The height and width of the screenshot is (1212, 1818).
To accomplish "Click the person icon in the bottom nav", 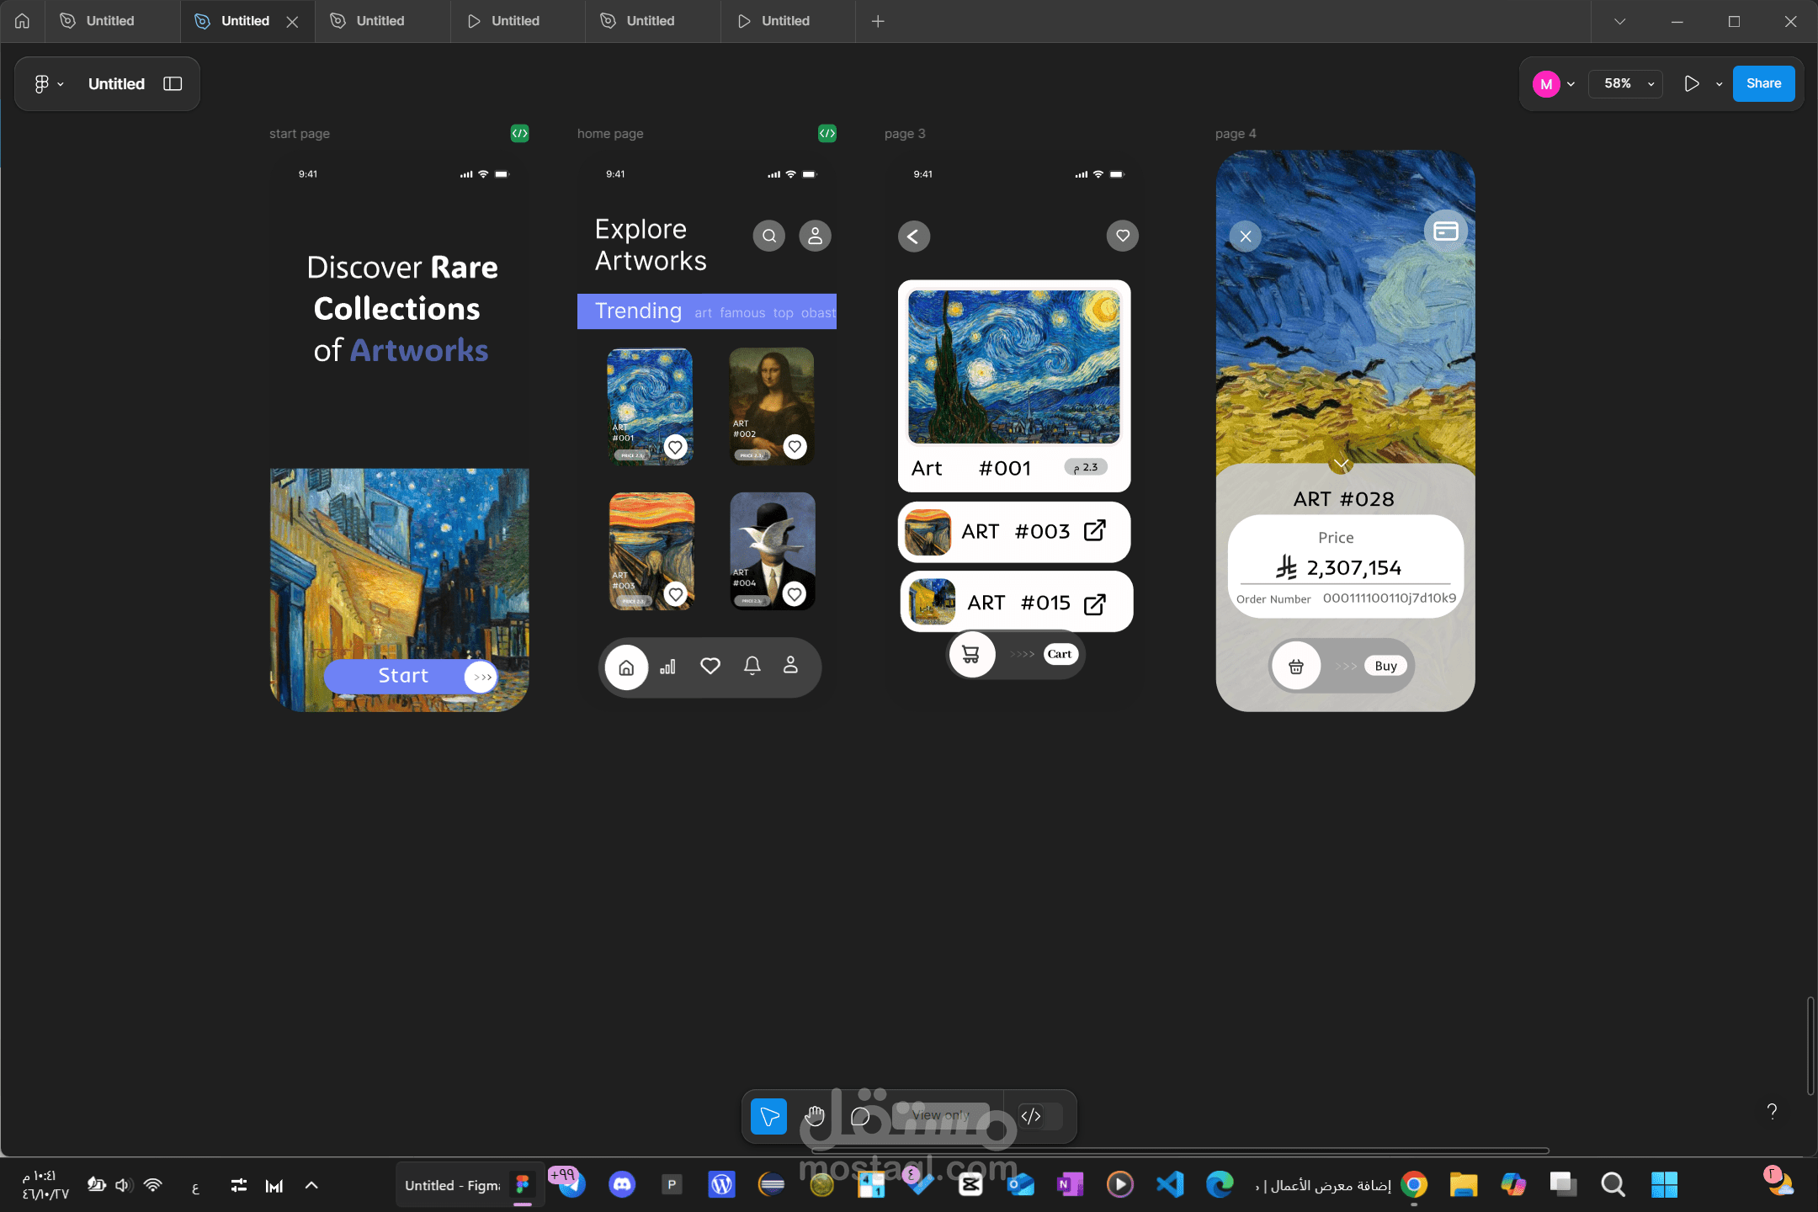I will click(x=790, y=665).
